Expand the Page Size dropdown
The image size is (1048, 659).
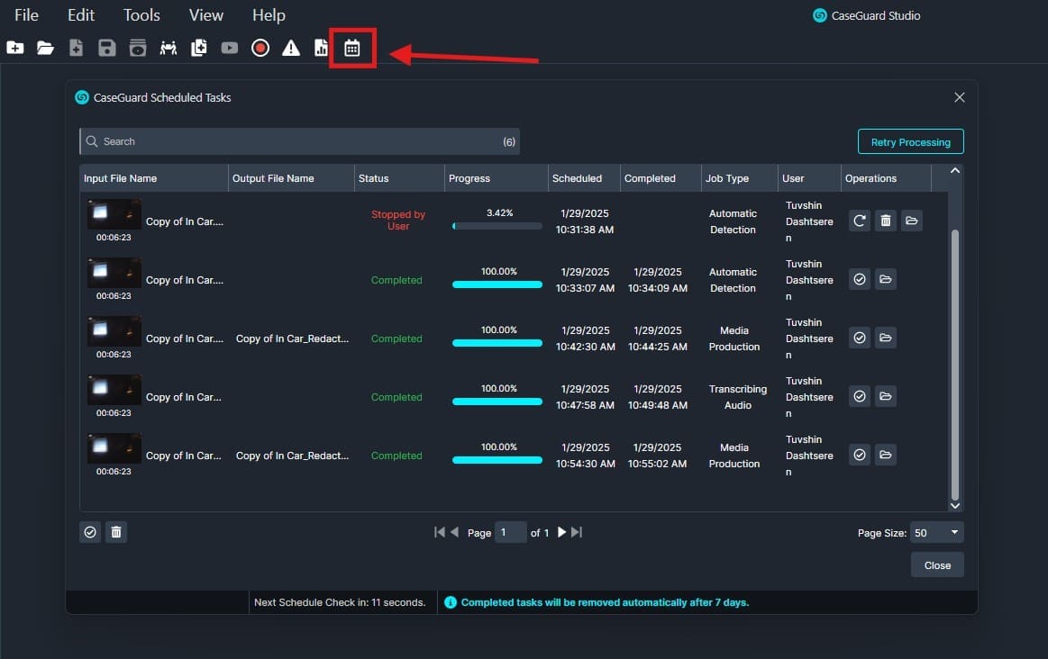coord(954,533)
